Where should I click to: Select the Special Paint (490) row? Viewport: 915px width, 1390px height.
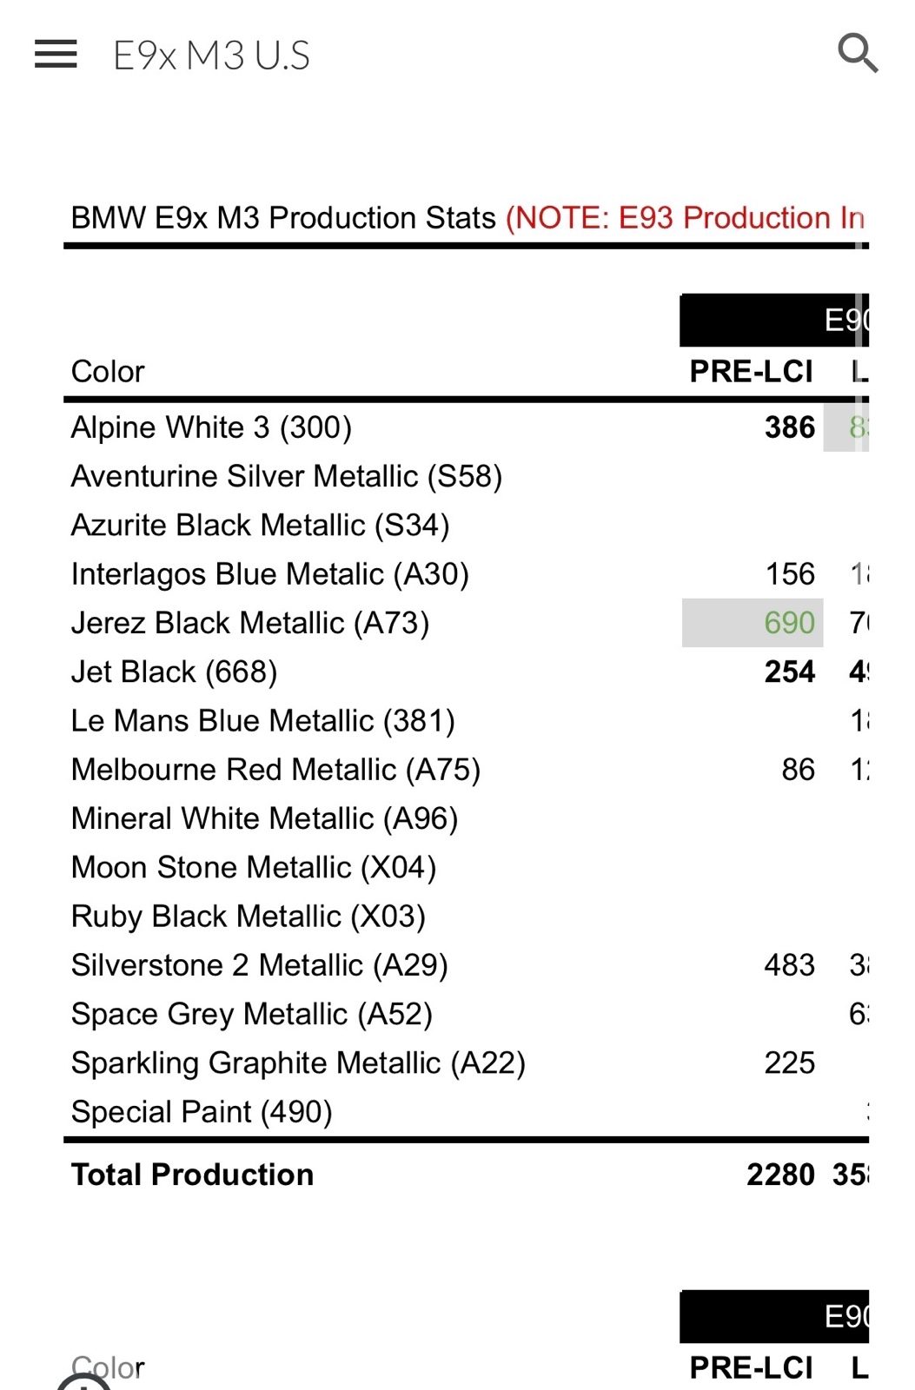point(467,1112)
